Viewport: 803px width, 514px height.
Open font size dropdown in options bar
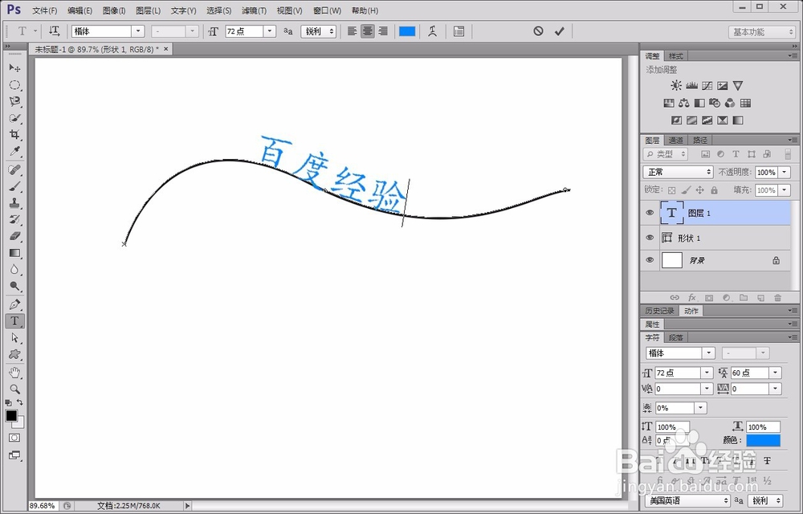click(270, 31)
